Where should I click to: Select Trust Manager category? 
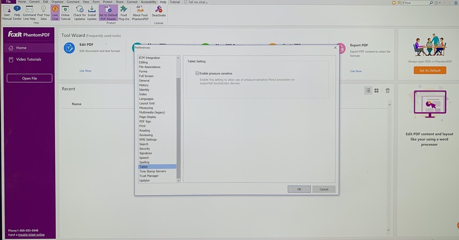pyautogui.click(x=149, y=176)
